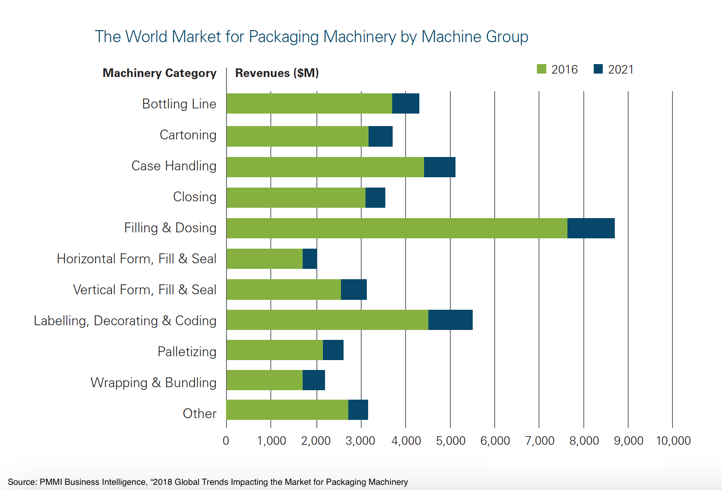Viewport: 722px width, 490px height.
Task: Click the 5,000 x-axis tick label
Action: click(x=450, y=441)
